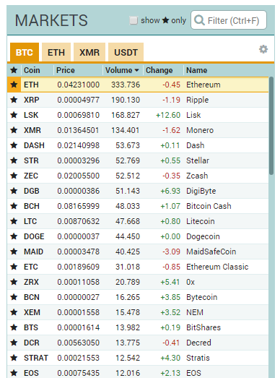
Task: Sort by Volume column with arrow
Action: pyautogui.click(x=122, y=70)
